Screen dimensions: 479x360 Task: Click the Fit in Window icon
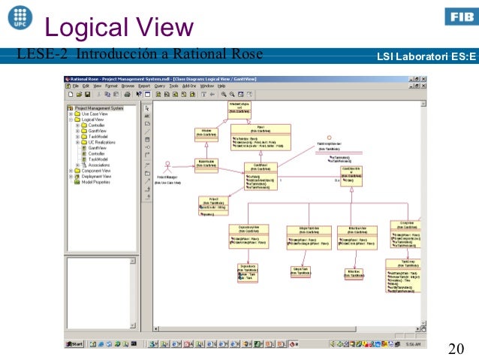241,95
